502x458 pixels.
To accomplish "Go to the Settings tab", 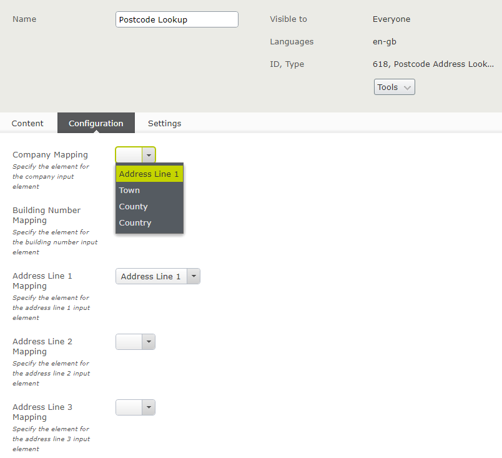I will click(164, 123).
